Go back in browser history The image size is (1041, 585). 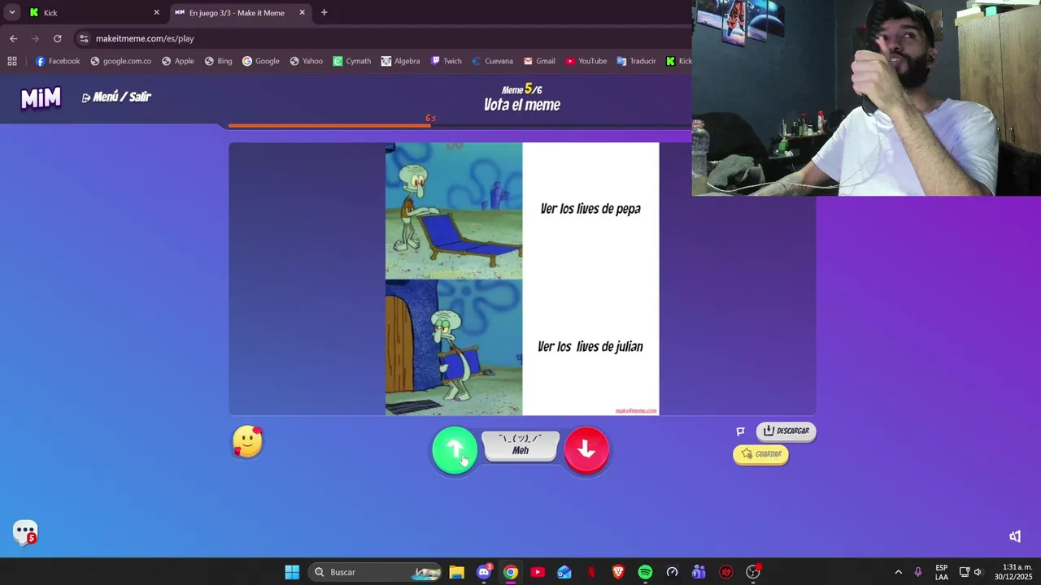(13, 38)
